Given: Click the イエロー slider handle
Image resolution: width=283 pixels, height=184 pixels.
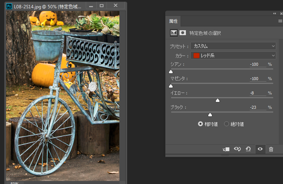Looking at the screenshot, I should [218, 100].
